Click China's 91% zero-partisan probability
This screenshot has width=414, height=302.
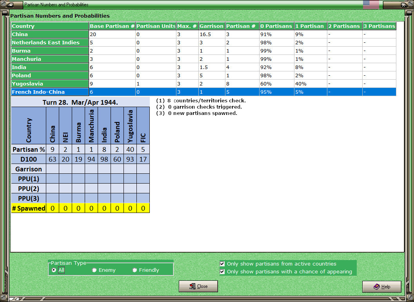[x=276, y=35]
